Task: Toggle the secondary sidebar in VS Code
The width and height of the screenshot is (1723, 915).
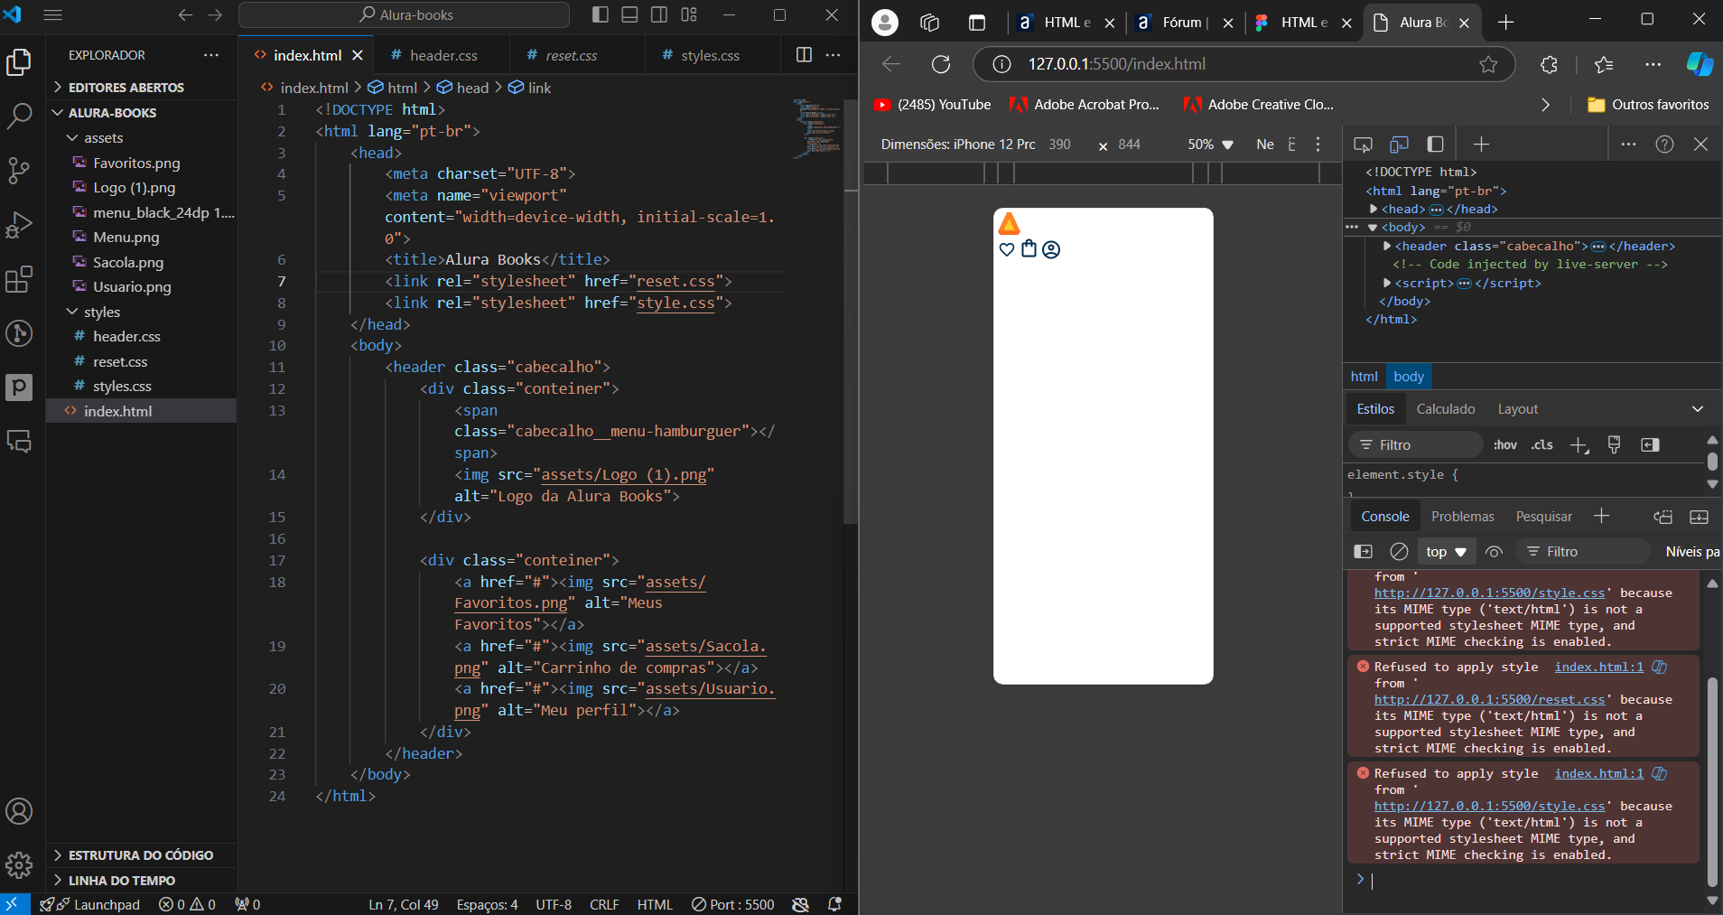Action: coord(660,14)
